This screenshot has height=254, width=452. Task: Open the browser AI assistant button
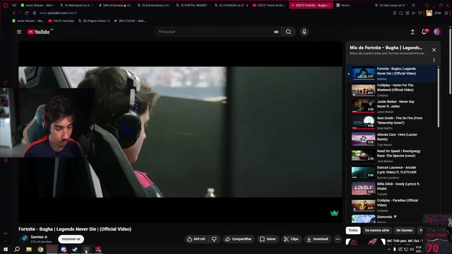[438, 13]
